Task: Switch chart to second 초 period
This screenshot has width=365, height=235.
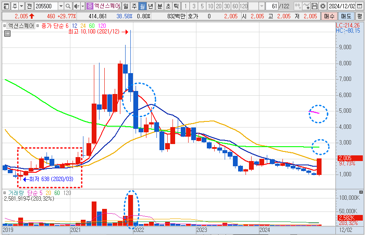Action: tap(168, 6)
